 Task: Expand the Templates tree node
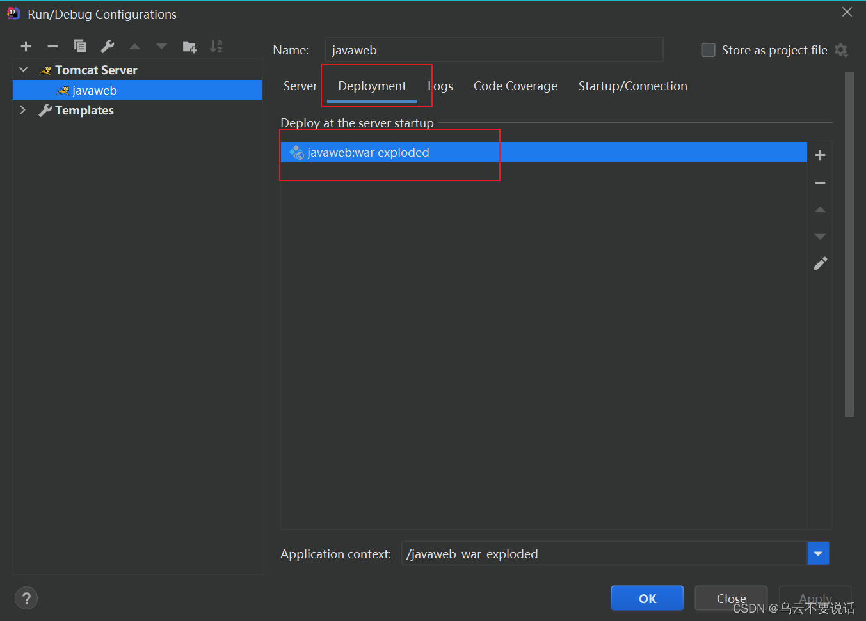tap(23, 110)
